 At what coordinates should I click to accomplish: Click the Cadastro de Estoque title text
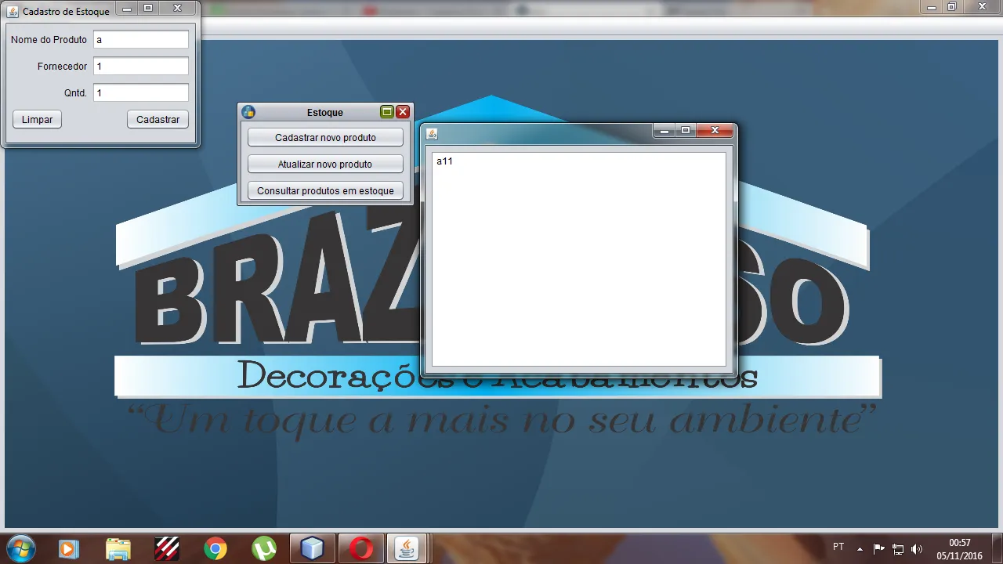tap(66, 12)
